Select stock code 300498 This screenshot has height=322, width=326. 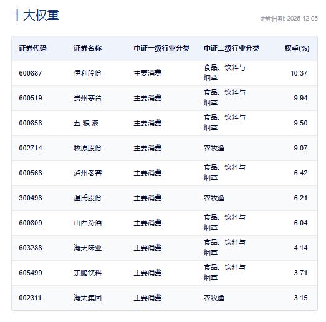(31, 198)
